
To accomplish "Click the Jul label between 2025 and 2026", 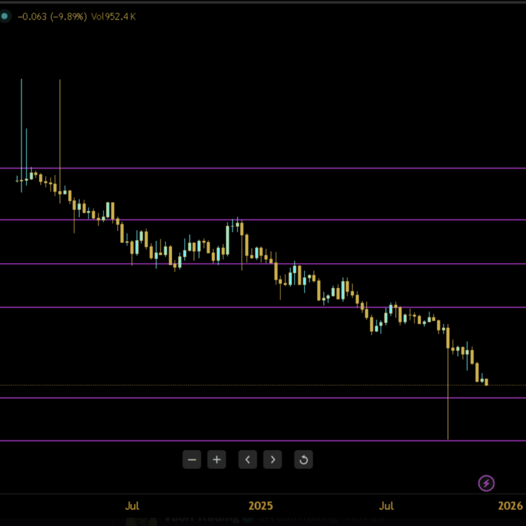I will tap(386, 506).
